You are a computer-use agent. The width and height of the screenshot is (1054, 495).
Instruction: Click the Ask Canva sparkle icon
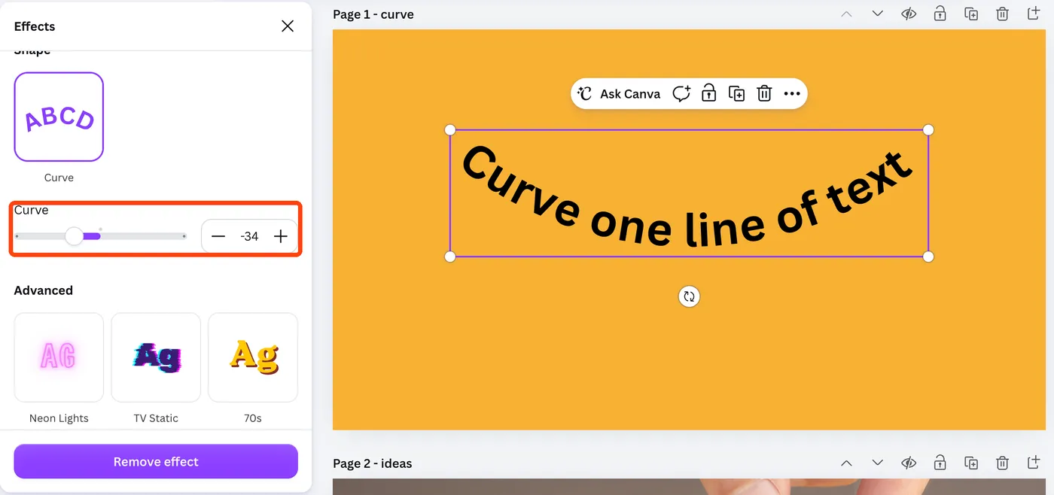585,93
